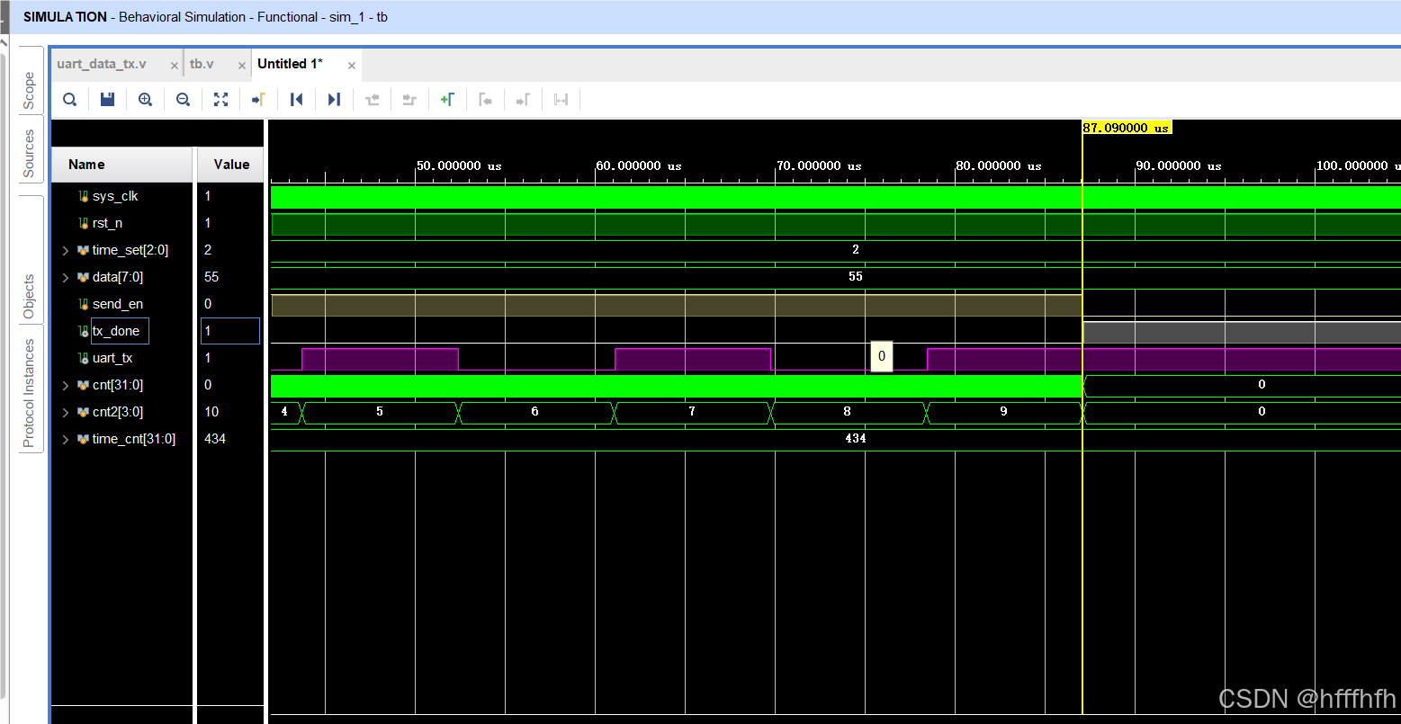This screenshot has width=1401, height=724.
Task: Select the data[7:0] signal name
Action: tap(117, 277)
